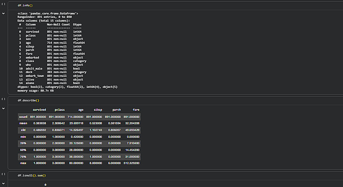This screenshot has width=343, height=187.
Task: Run the df.isnull().sum() cell via its bracket
Action: 3,174
